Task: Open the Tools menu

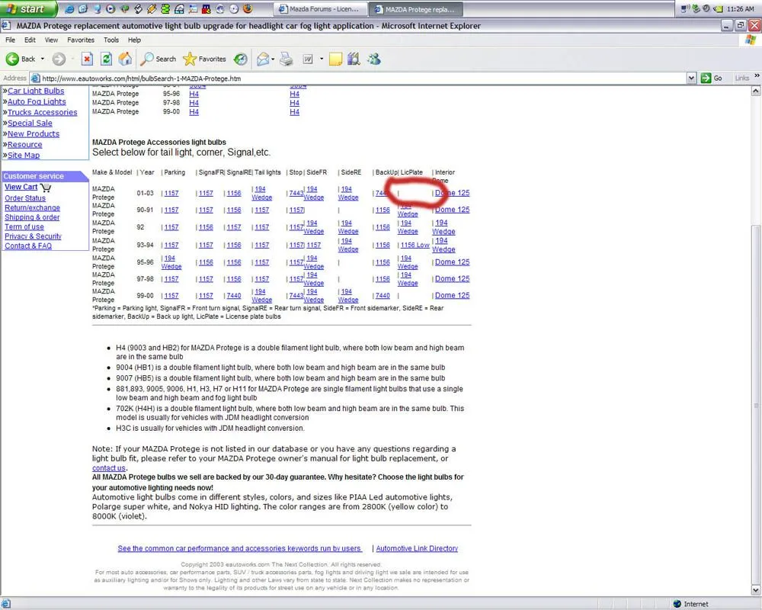Action: [x=111, y=40]
